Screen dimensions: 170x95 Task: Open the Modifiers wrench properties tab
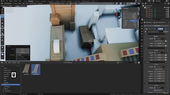point(142,46)
